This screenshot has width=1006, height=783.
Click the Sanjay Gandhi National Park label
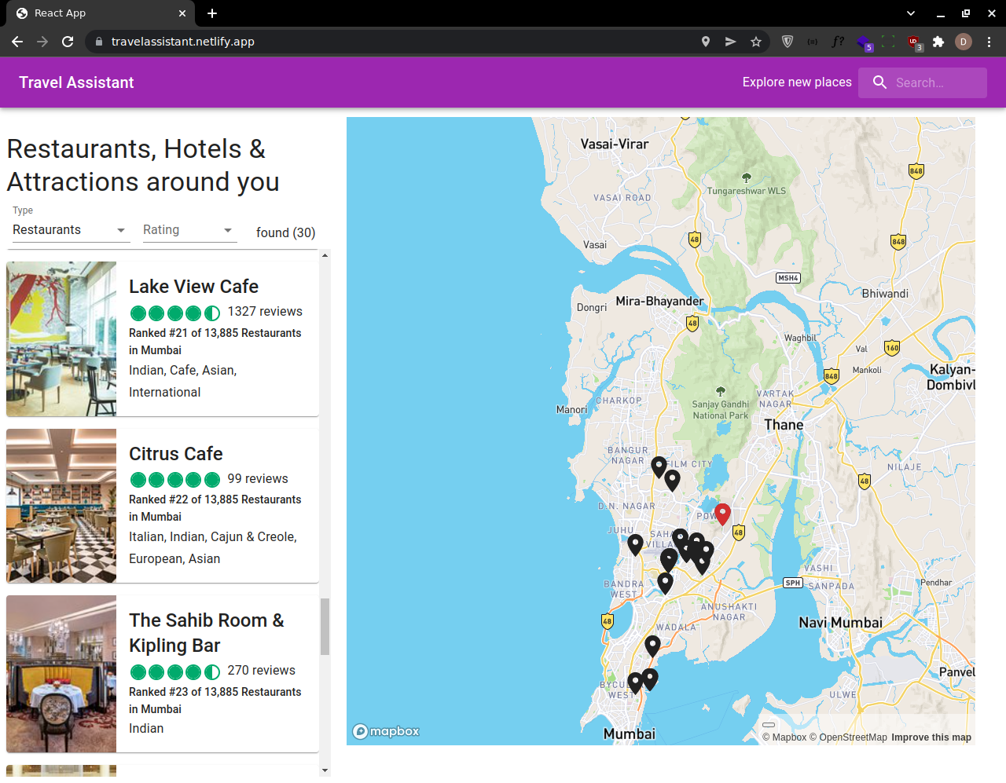coord(721,410)
